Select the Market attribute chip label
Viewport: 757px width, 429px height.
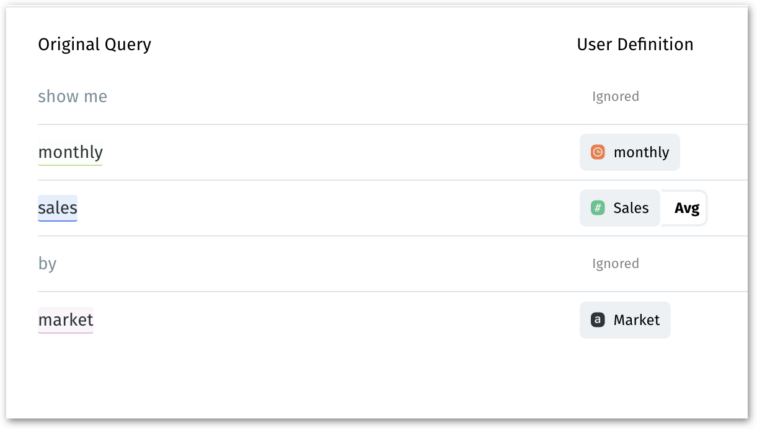click(636, 320)
